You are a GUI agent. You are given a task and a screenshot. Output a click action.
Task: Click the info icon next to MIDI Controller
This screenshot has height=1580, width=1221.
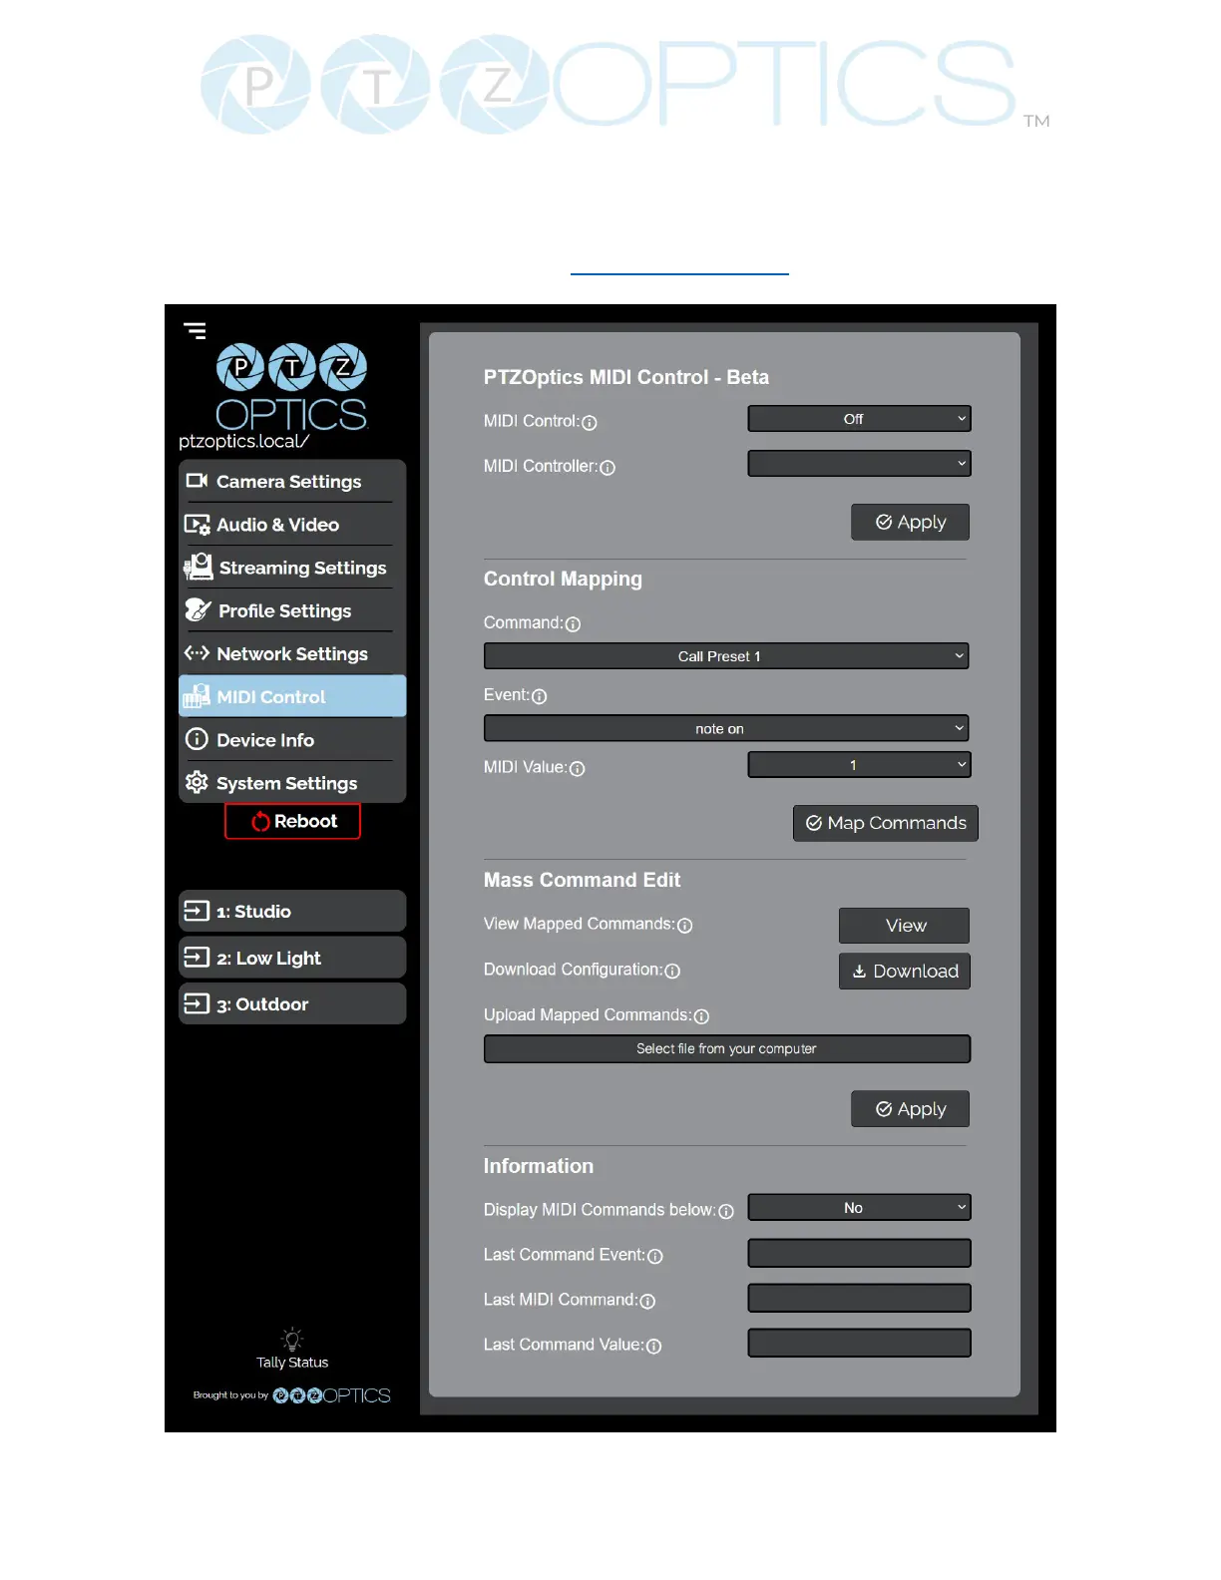[x=608, y=468]
